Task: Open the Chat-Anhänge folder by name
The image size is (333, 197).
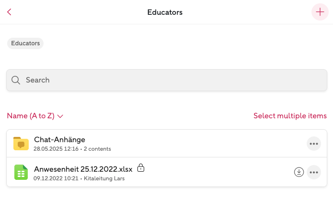Action: point(59,140)
